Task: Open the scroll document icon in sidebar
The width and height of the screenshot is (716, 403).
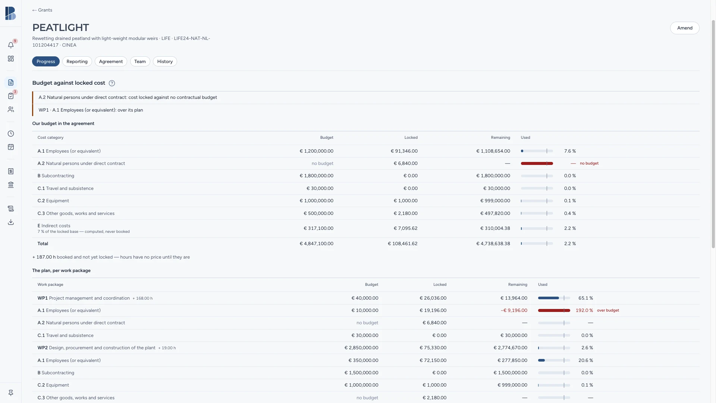Action: (11, 209)
